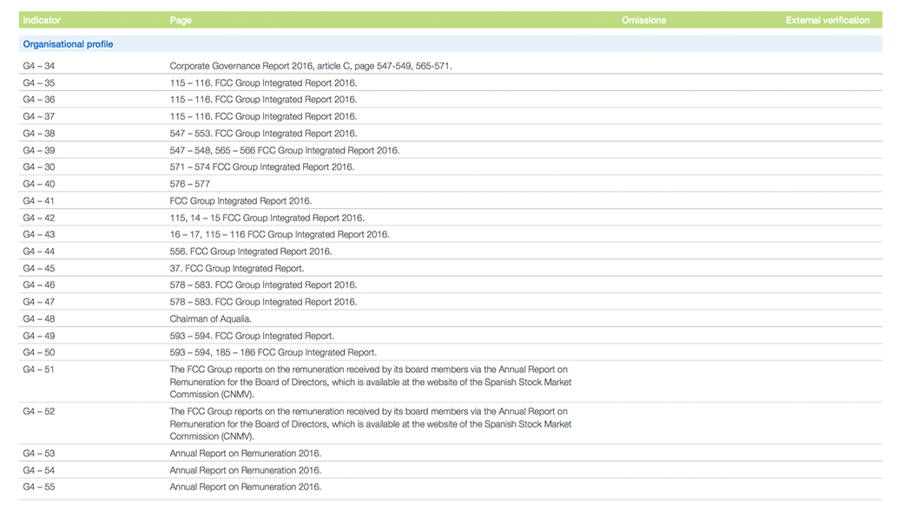Select indicator cell G4 – 48
This screenshot has height=523, width=903.
coord(38,319)
